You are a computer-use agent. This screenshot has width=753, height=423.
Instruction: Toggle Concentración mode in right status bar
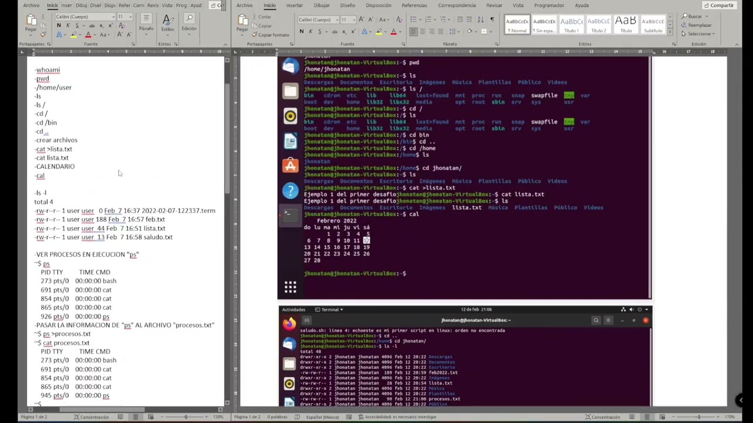[602, 417]
